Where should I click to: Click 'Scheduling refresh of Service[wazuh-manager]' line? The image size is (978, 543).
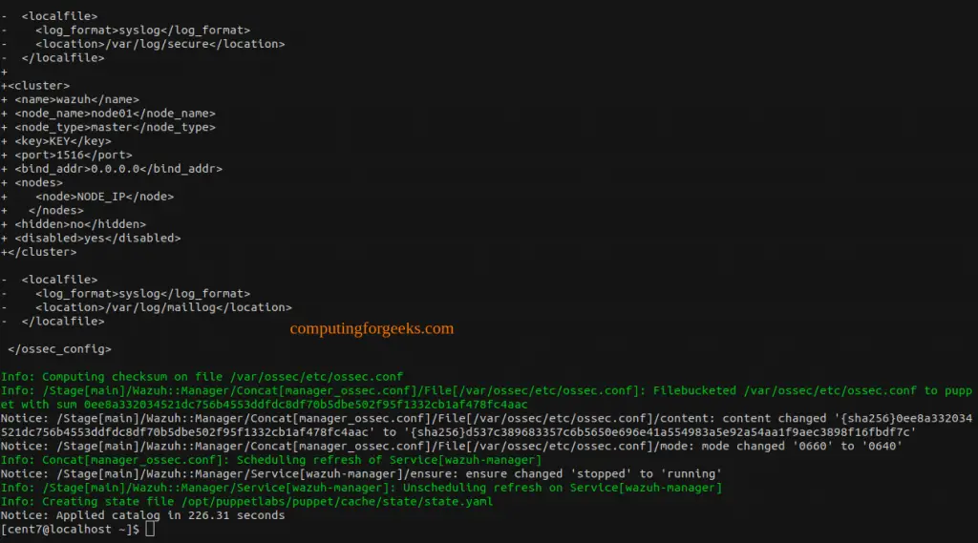271,460
